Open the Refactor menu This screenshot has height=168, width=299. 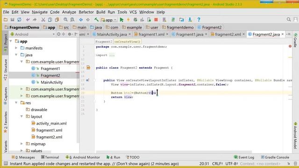tap(86, 12)
